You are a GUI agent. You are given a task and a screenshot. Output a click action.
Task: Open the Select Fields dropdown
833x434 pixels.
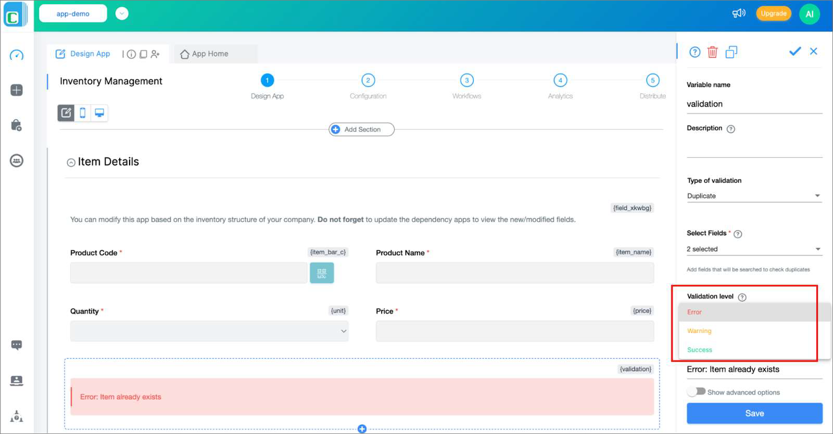754,249
